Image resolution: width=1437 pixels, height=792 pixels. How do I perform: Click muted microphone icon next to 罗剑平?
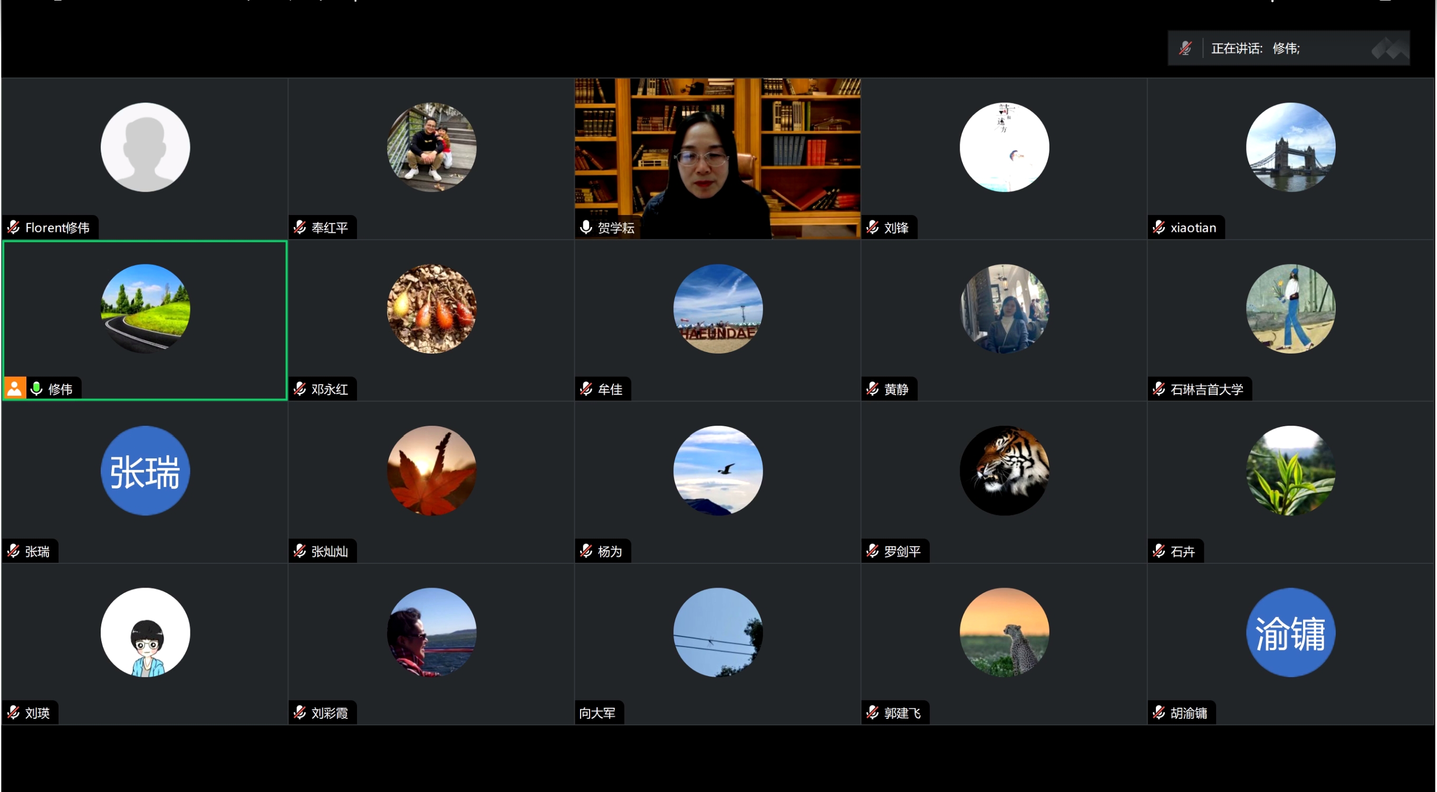click(x=873, y=551)
